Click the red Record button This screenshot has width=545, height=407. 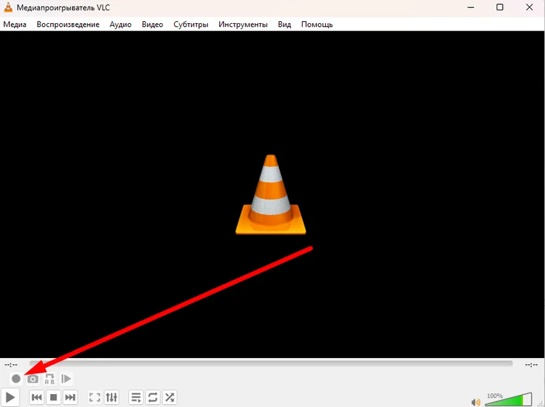tap(16, 378)
